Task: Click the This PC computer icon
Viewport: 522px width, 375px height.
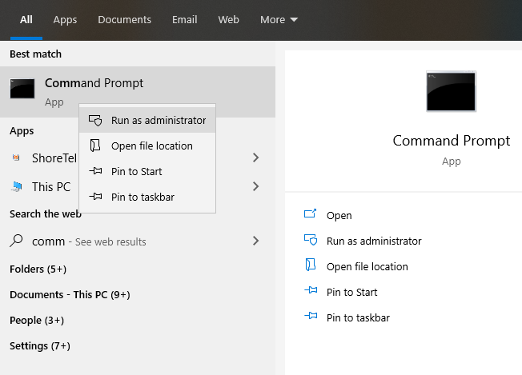Action: pyautogui.click(x=16, y=186)
